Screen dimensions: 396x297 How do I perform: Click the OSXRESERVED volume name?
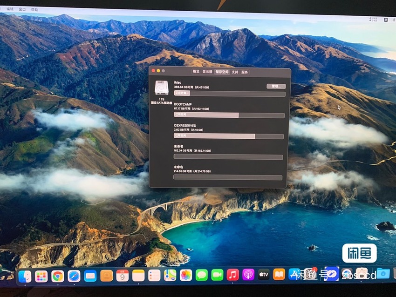(x=185, y=125)
